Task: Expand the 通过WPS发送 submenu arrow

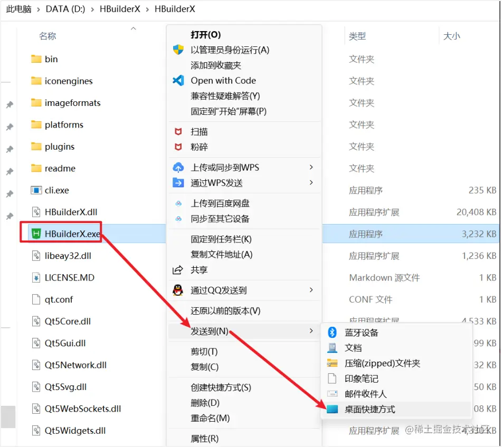Action: (x=311, y=182)
